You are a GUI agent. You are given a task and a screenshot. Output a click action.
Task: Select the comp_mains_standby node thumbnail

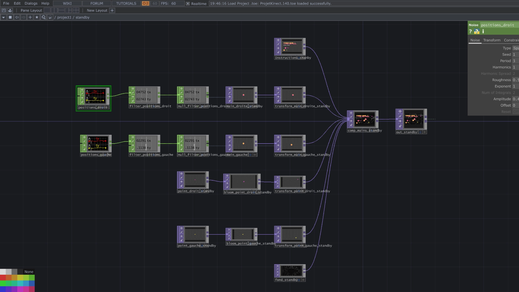pyautogui.click(x=364, y=119)
